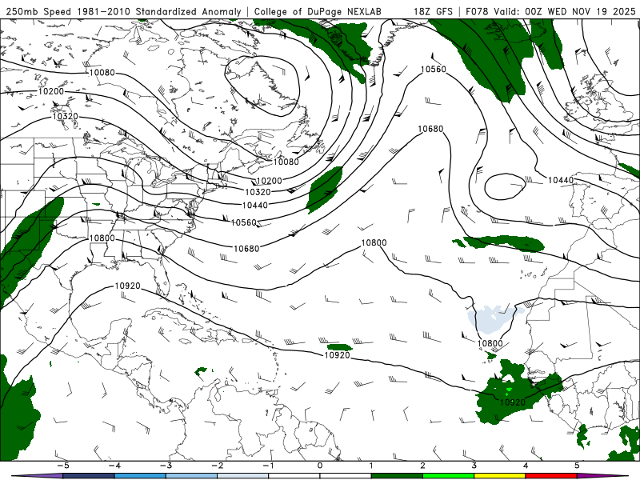Screen dimensions: 640x480
Task: Click the 10320 contour label over western Canada
Action: (x=66, y=117)
